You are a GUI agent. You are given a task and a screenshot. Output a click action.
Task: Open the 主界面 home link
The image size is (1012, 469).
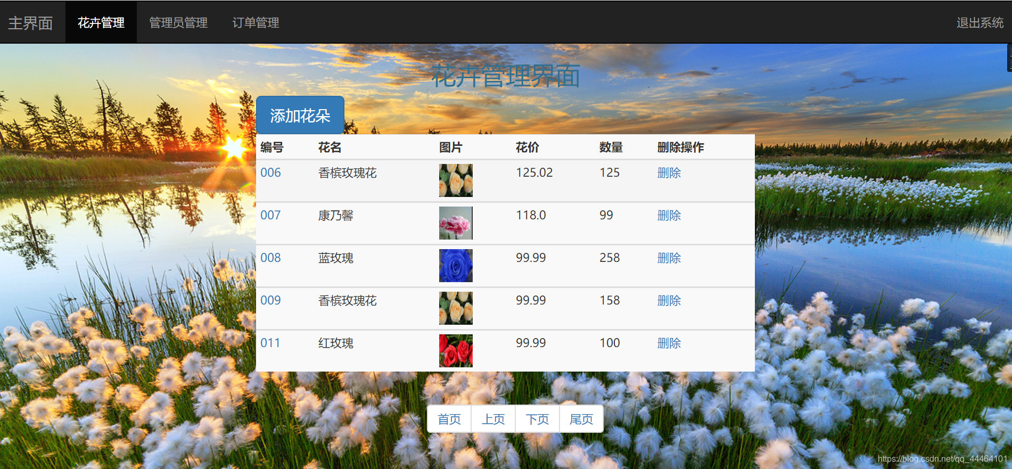[30, 23]
